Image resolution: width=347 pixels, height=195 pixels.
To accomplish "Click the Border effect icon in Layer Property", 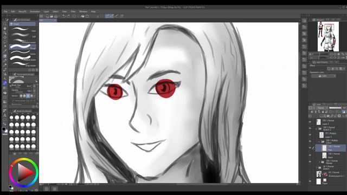I will point(329,69).
